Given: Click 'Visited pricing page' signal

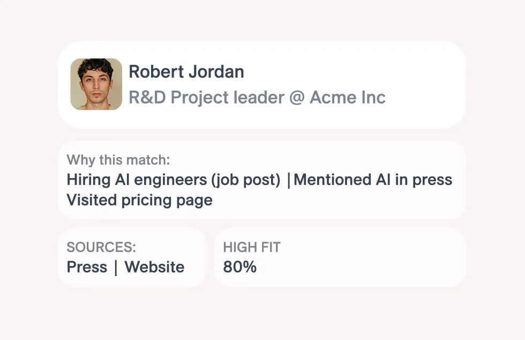Looking at the screenshot, I should [x=140, y=200].
